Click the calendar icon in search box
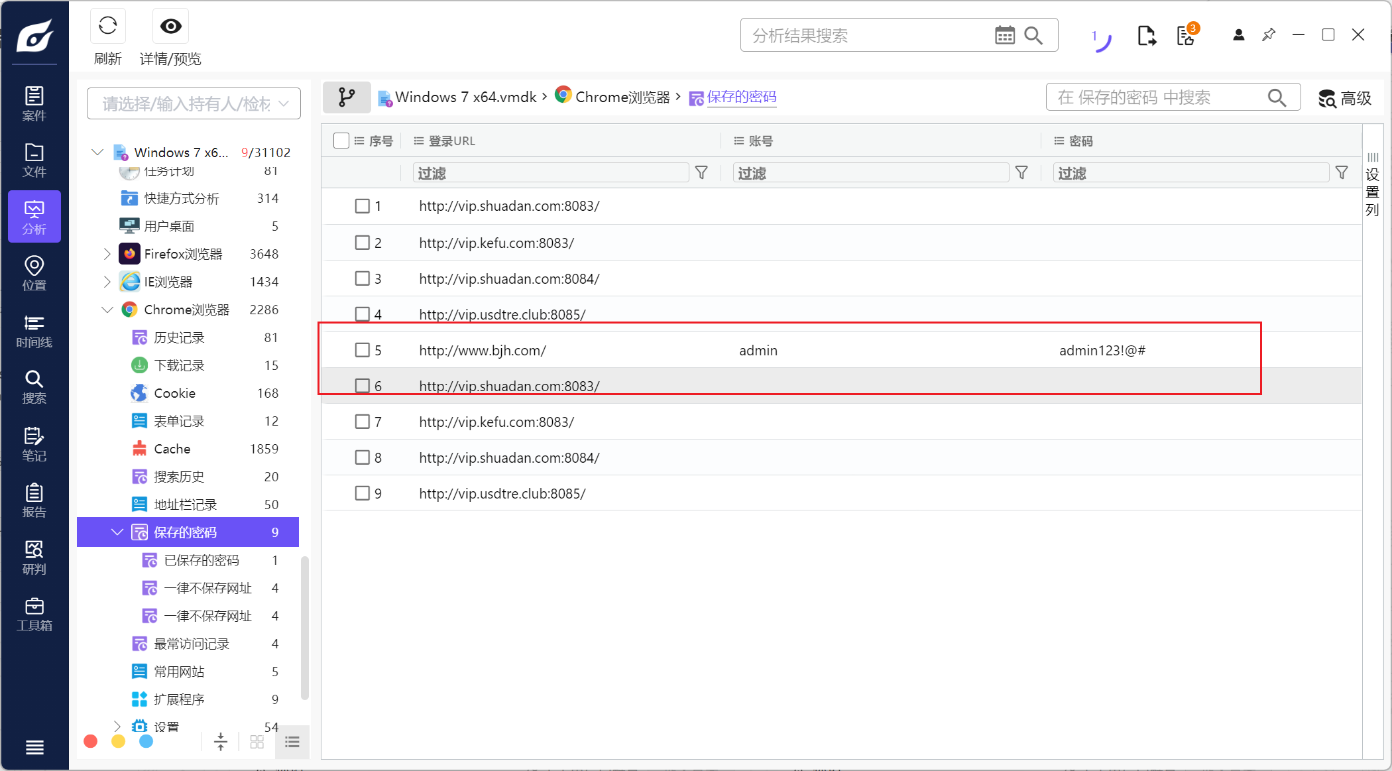The width and height of the screenshot is (1392, 771). click(x=1004, y=35)
